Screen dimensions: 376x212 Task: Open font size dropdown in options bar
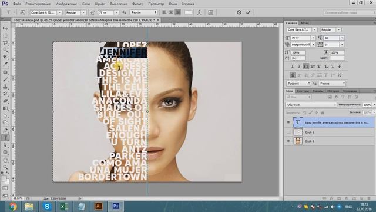tap(116, 12)
